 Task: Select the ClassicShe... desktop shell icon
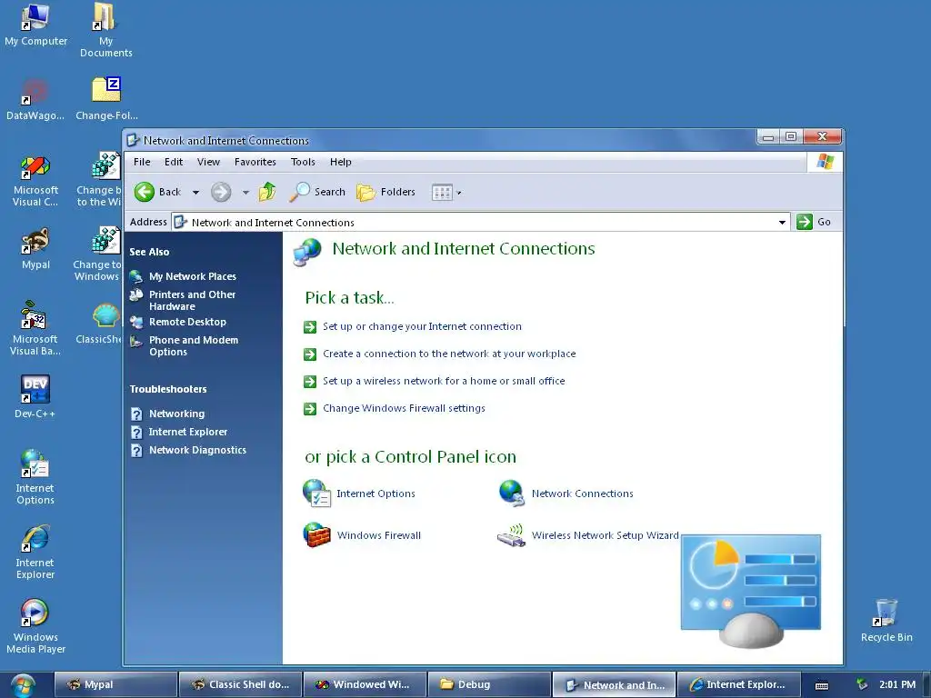(100, 324)
